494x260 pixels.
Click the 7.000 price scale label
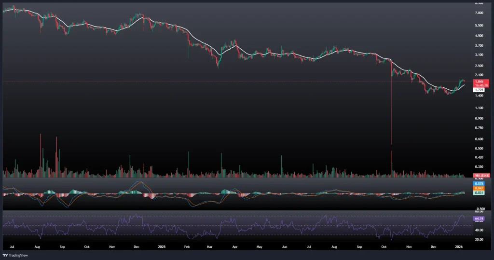pyautogui.click(x=479, y=13)
